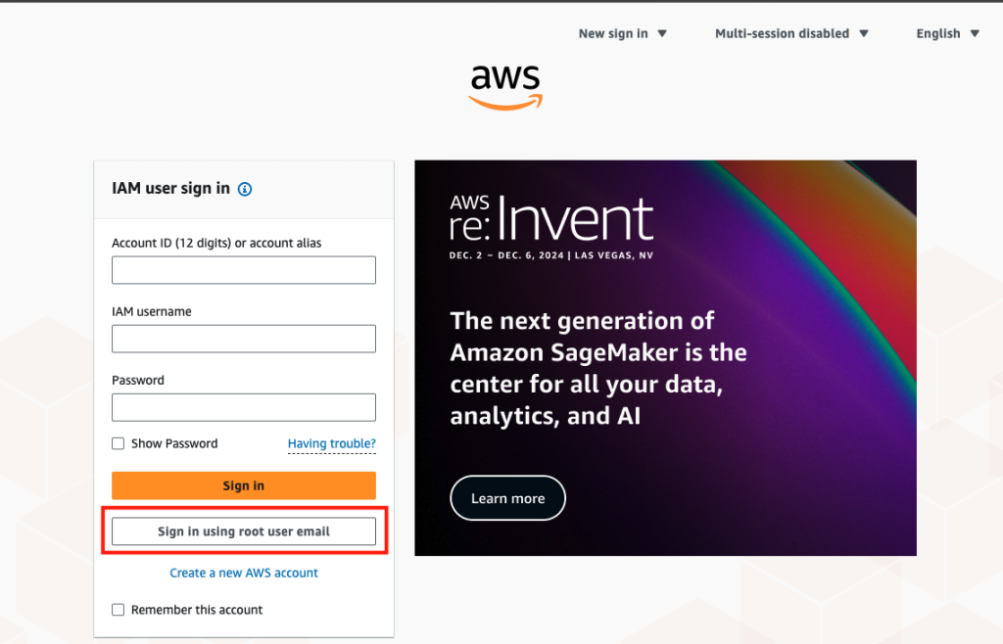This screenshot has width=1003, height=644.
Task: Click the arrow beside Multi-session disabled
Action: 864,34
